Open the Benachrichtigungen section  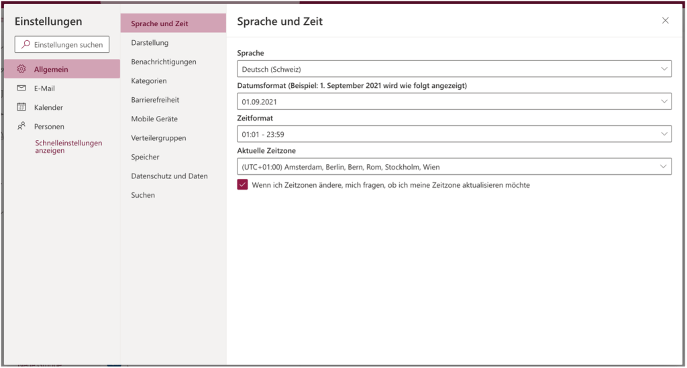tap(164, 62)
